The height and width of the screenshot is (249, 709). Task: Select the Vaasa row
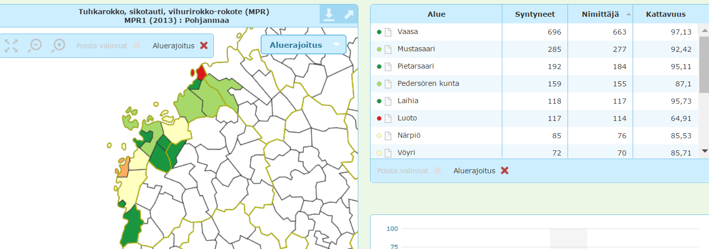pos(535,32)
